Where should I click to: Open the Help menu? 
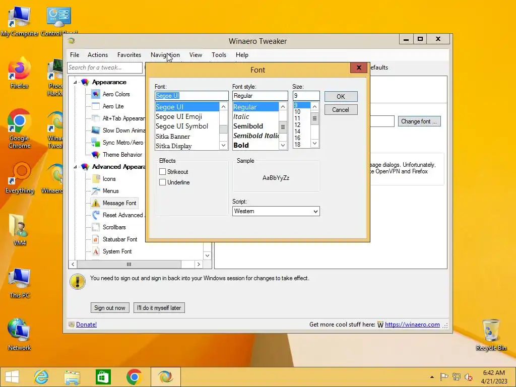coord(242,55)
